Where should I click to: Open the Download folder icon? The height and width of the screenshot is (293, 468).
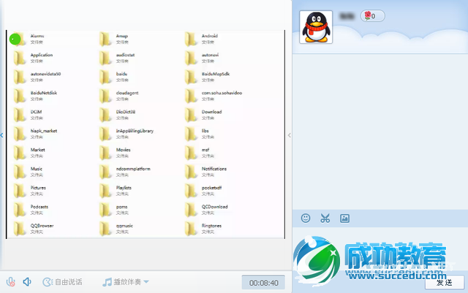(x=190, y=115)
